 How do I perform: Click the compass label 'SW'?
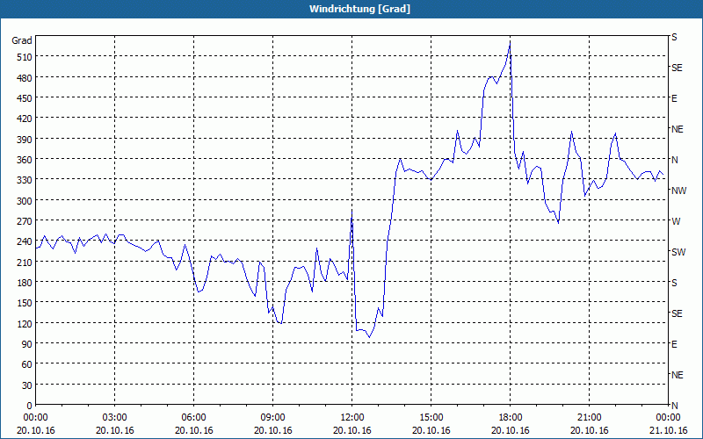click(678, 252)
